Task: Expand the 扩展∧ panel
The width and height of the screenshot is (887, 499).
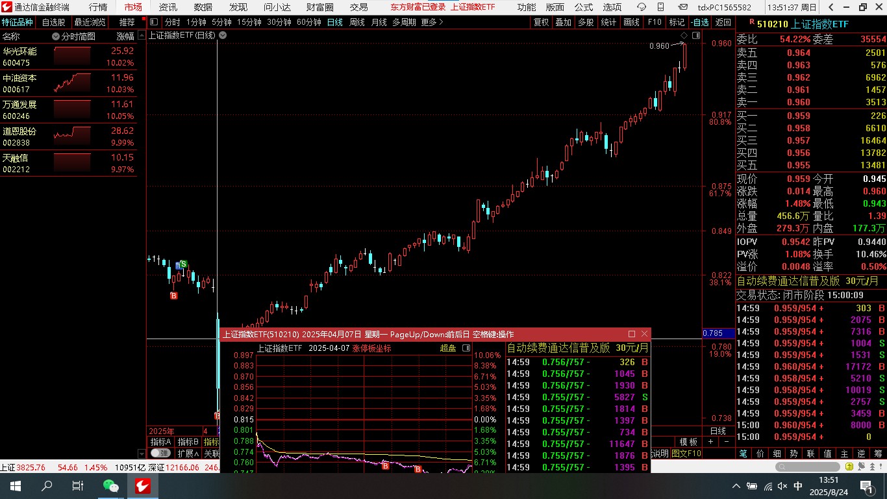Action: point(188,453)
